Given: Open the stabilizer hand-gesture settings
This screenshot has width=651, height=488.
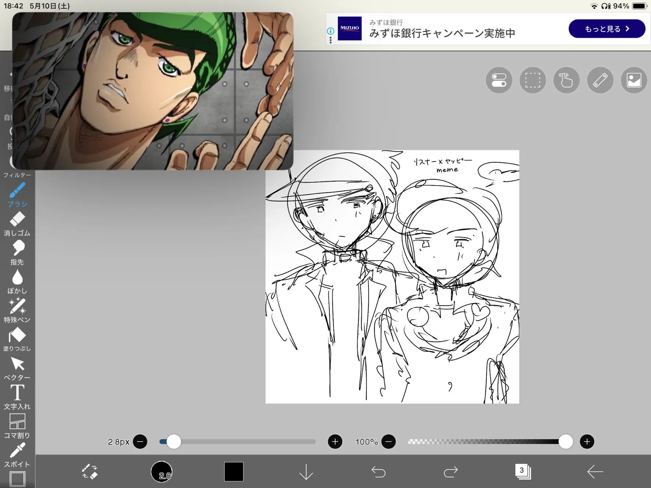Looking at the screenshot, I should [x=567, y=80].
